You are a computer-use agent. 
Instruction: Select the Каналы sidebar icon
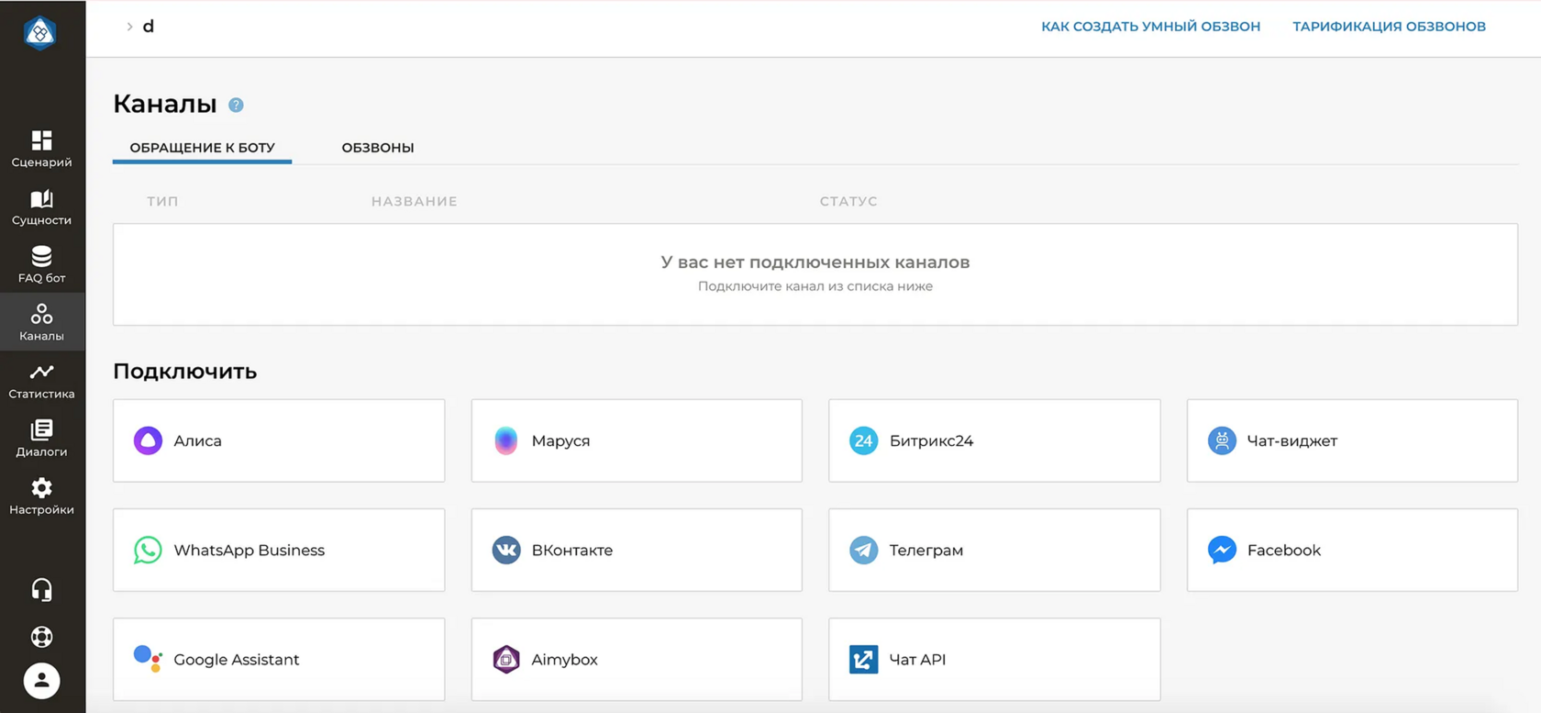pos(41,314)
